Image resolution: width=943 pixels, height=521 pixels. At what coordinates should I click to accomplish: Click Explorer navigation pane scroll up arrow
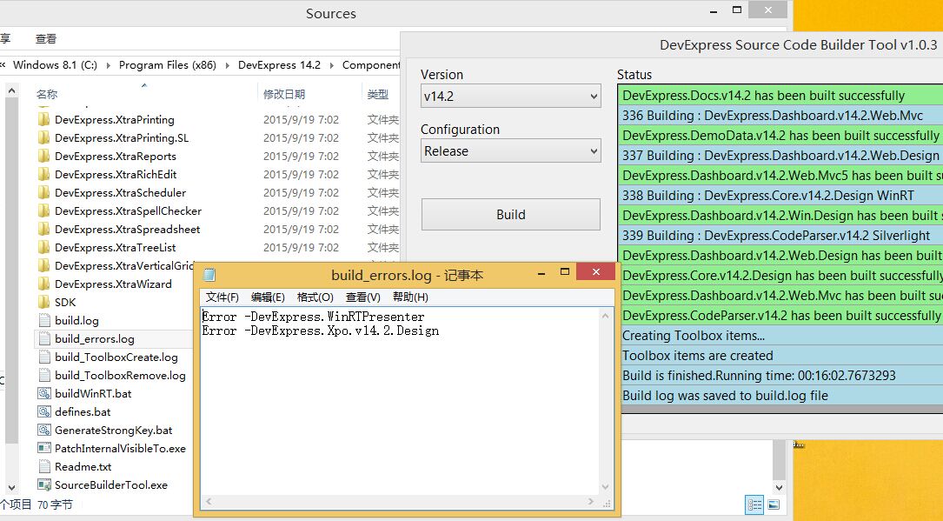coord(11,90)
